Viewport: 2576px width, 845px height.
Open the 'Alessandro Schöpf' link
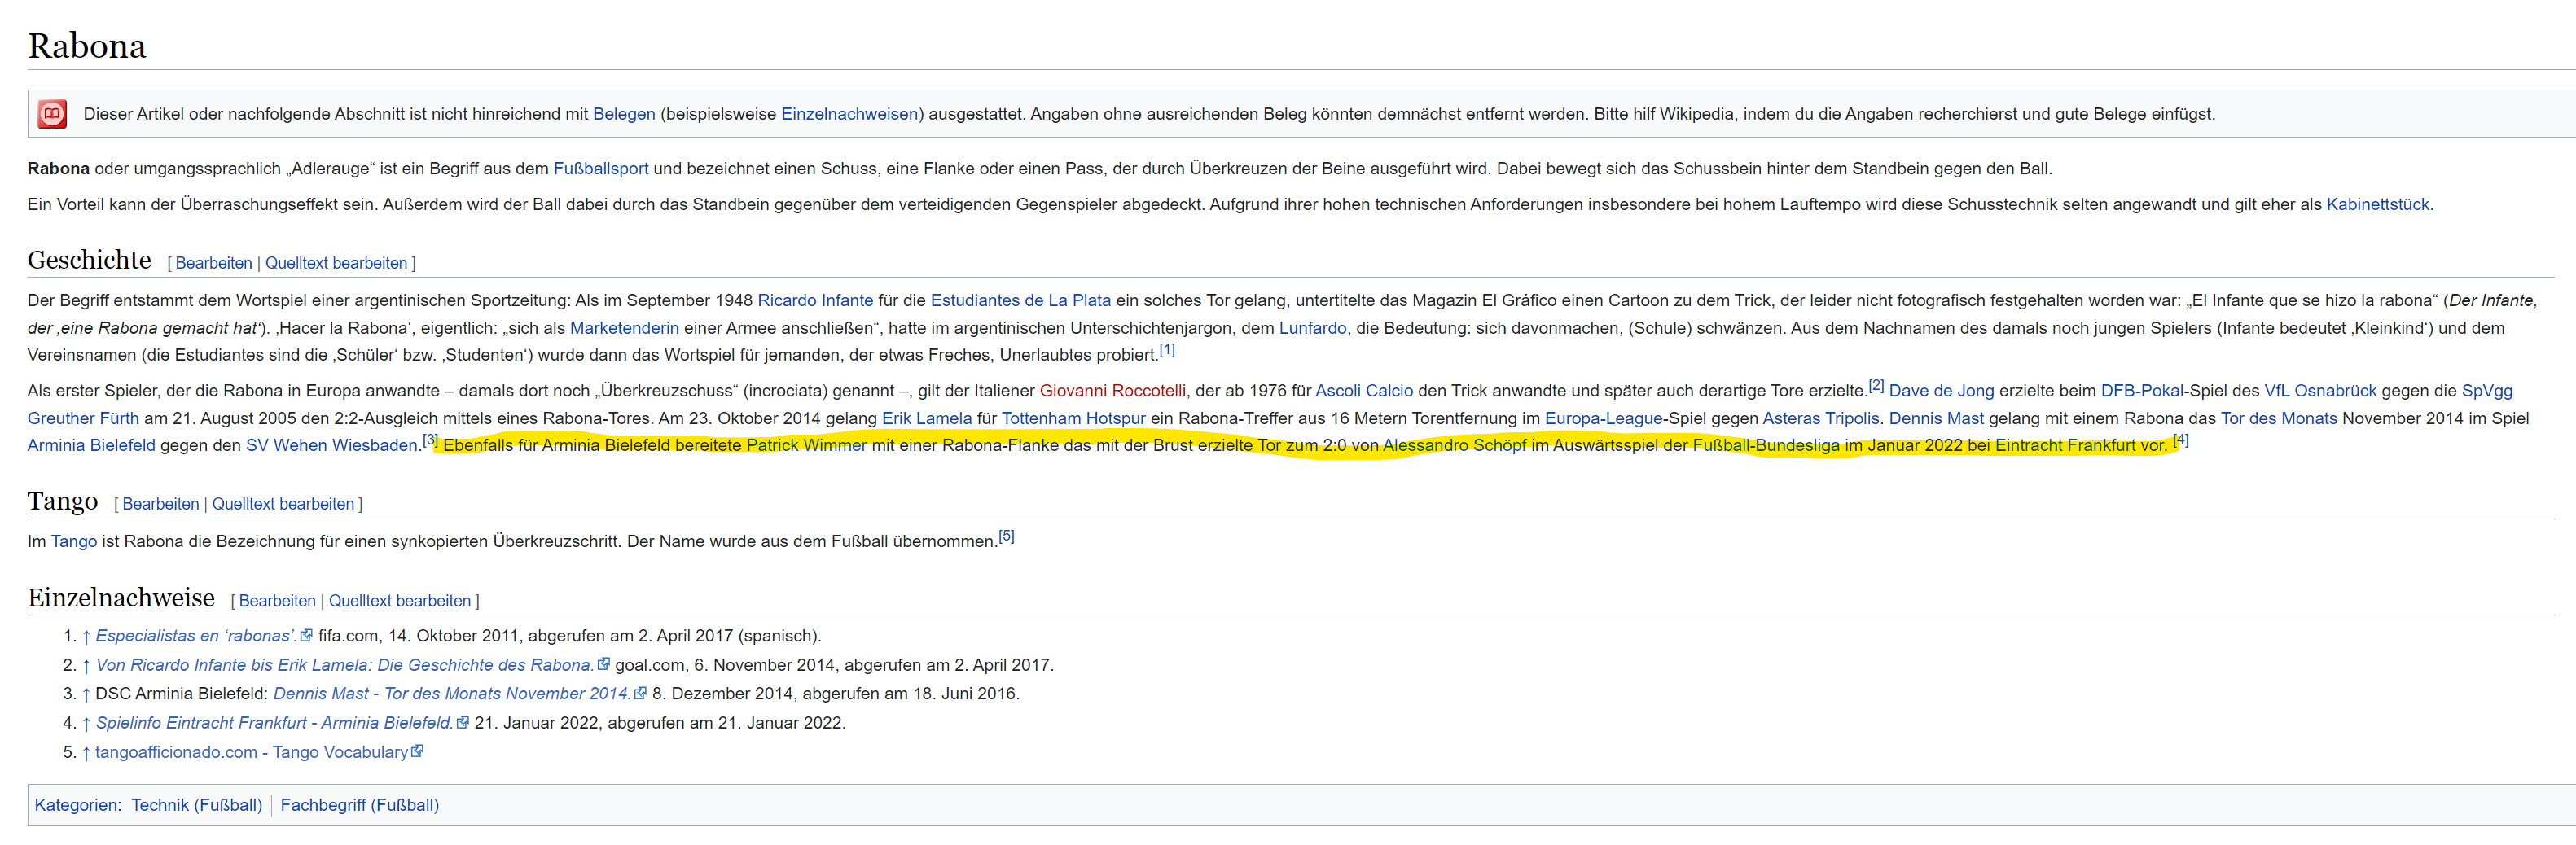pos(1454,445)
